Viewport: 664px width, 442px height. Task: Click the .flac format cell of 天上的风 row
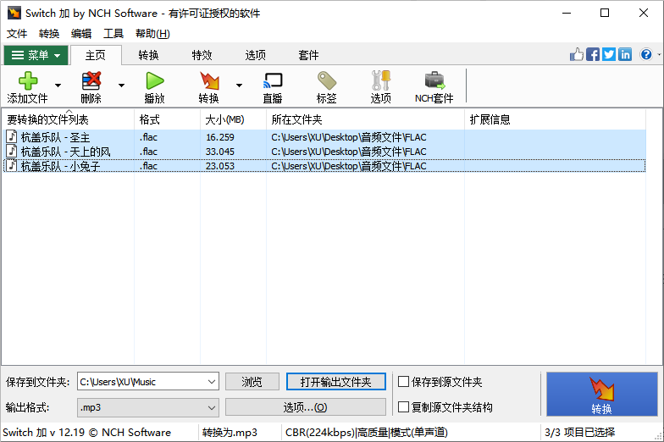click(149, 152)
